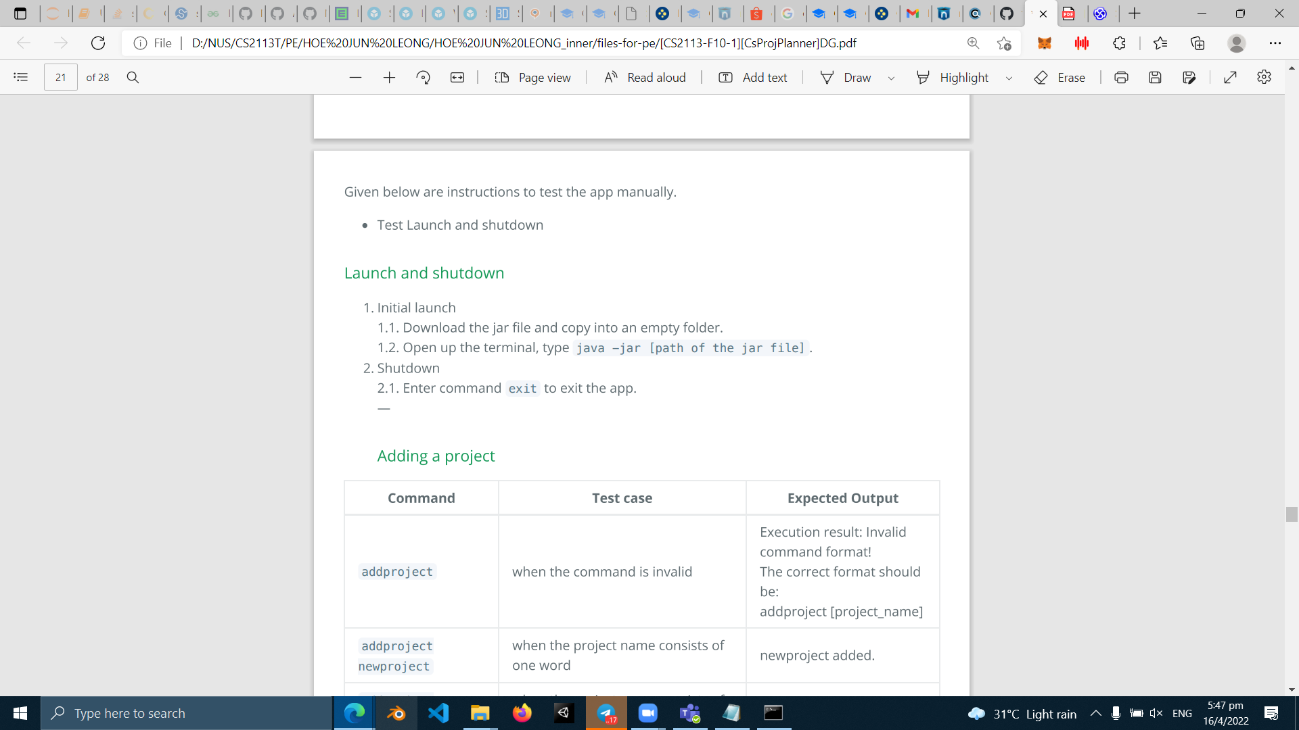Rotate the PDF page
This screenshot has height=730, width=1299.
point(424,78)
